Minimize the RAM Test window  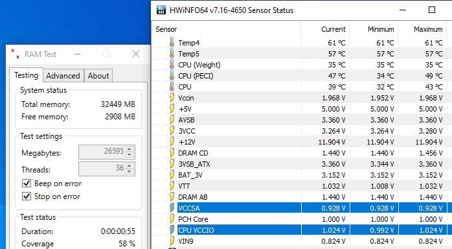tap(77, 54)
